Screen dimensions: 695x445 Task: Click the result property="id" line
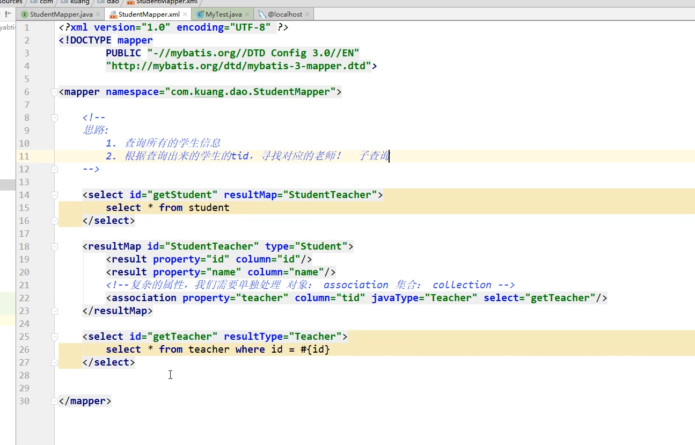tap(209, 259)
